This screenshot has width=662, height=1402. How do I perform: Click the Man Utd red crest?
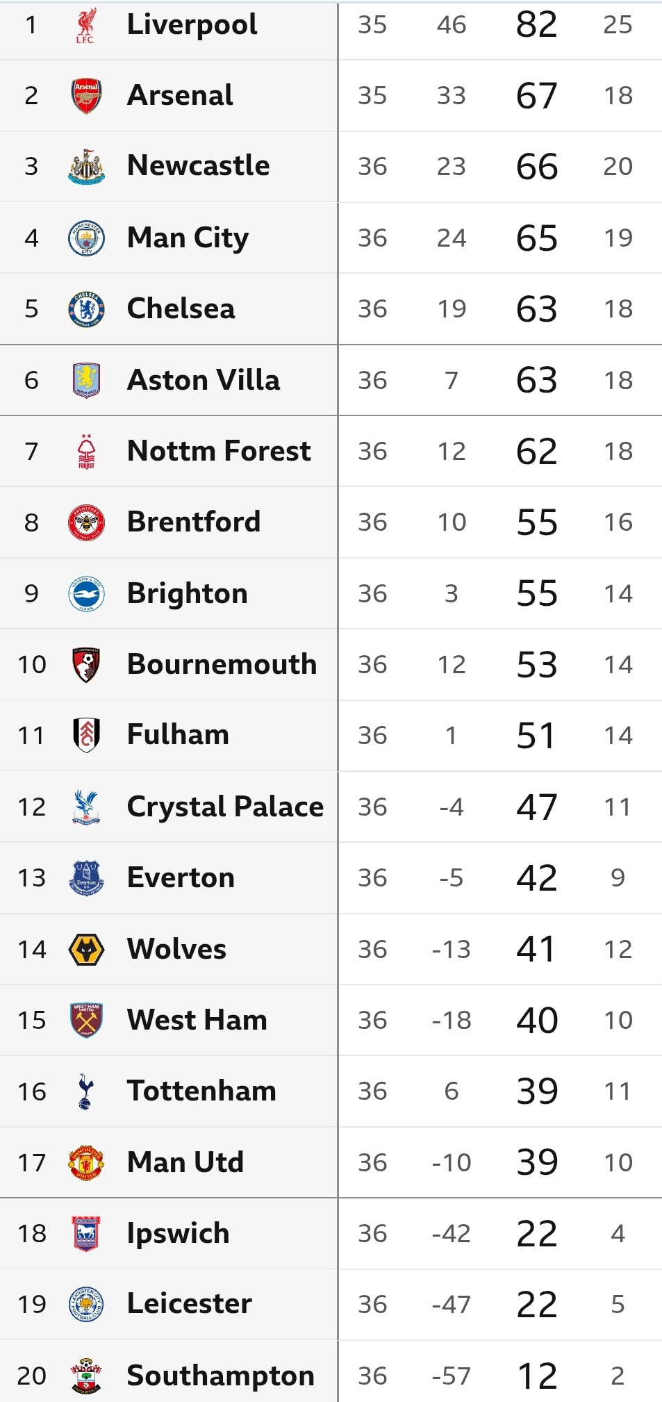coord(86,1163)
